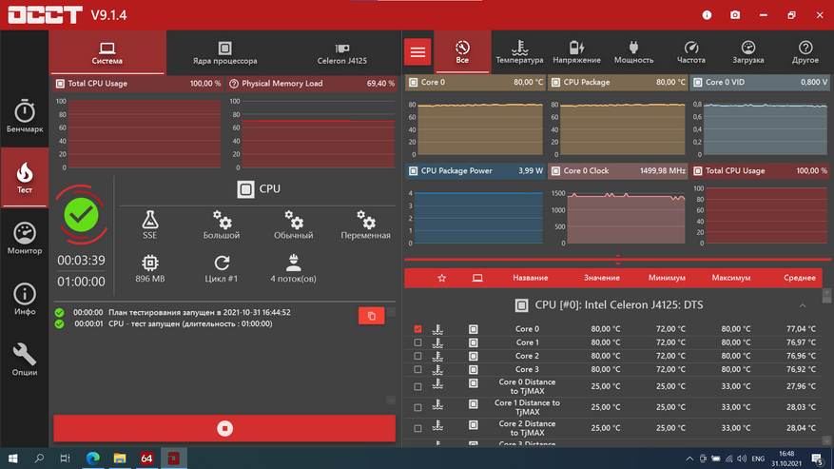The image size is (834, 469).
Task: Click chip icon in Core 2 row
Action: 473,356
